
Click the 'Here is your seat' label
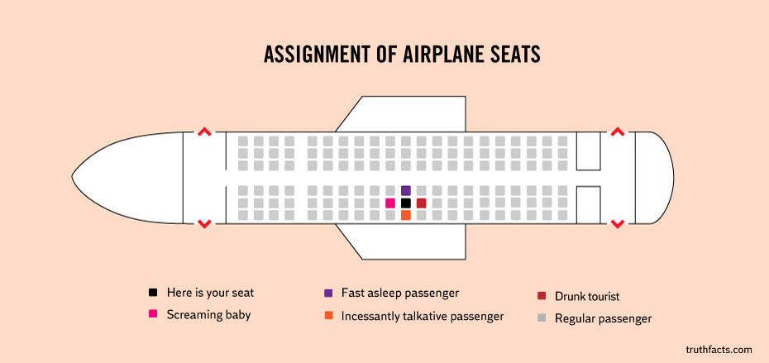pyautogui.click(x=210, y=293)
